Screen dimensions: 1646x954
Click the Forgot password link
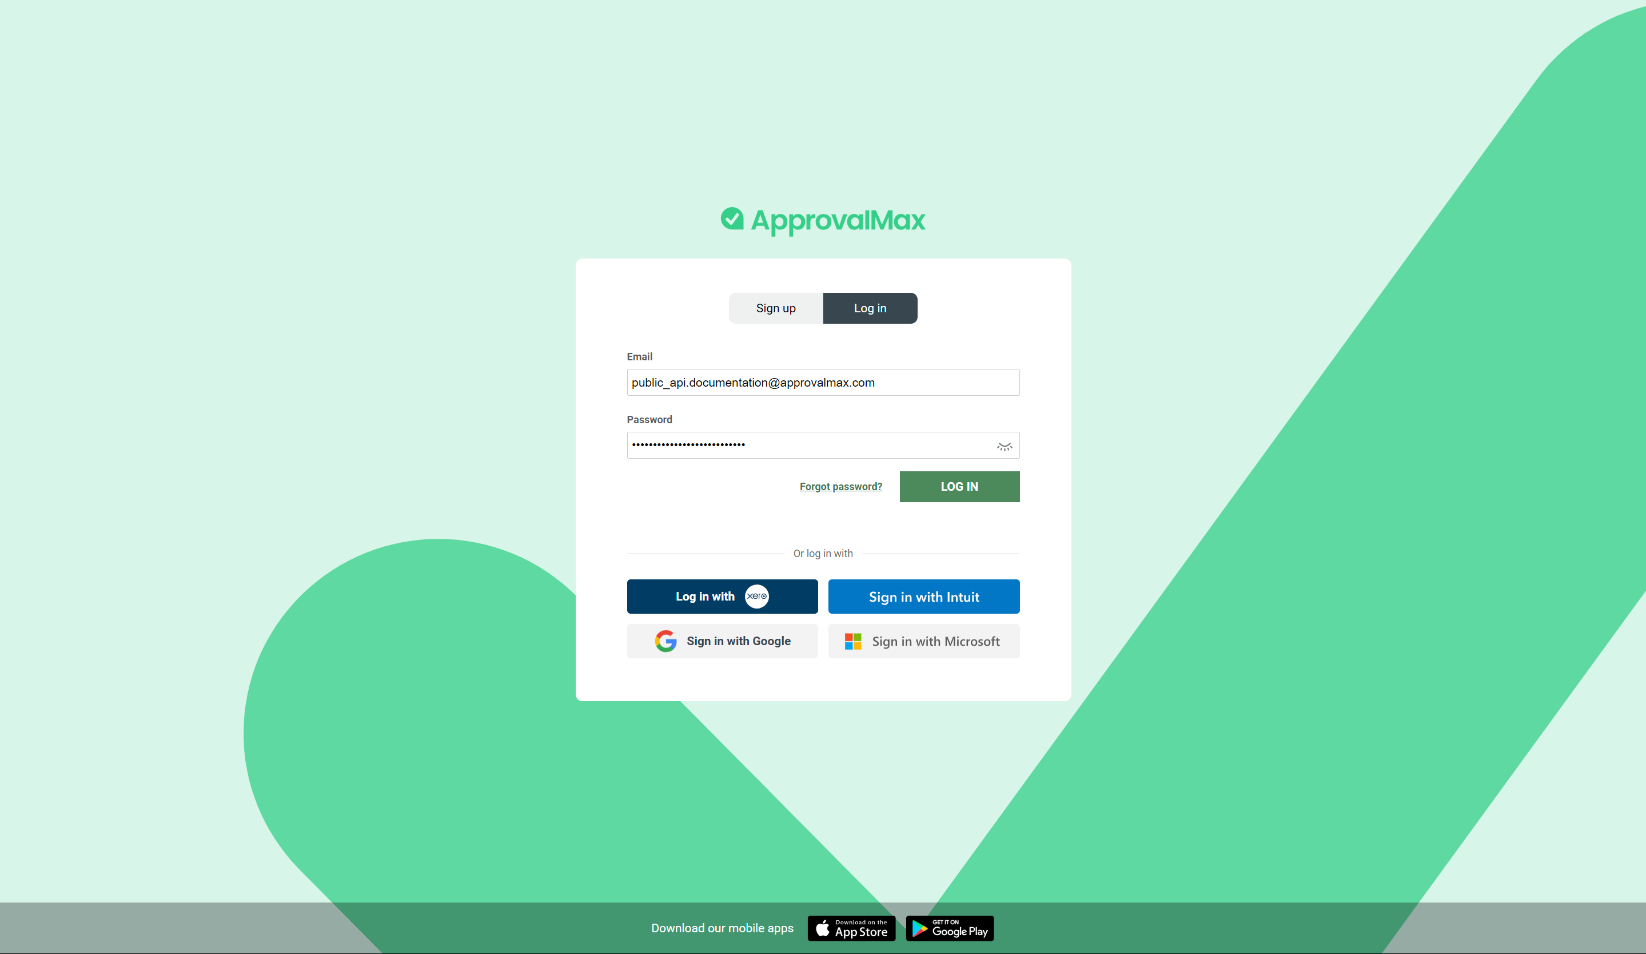pyautogui.click(x=840, y=486)
